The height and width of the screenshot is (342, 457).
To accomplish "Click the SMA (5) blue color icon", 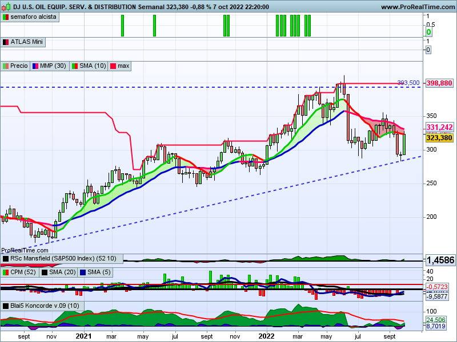I will coord(83,272).
